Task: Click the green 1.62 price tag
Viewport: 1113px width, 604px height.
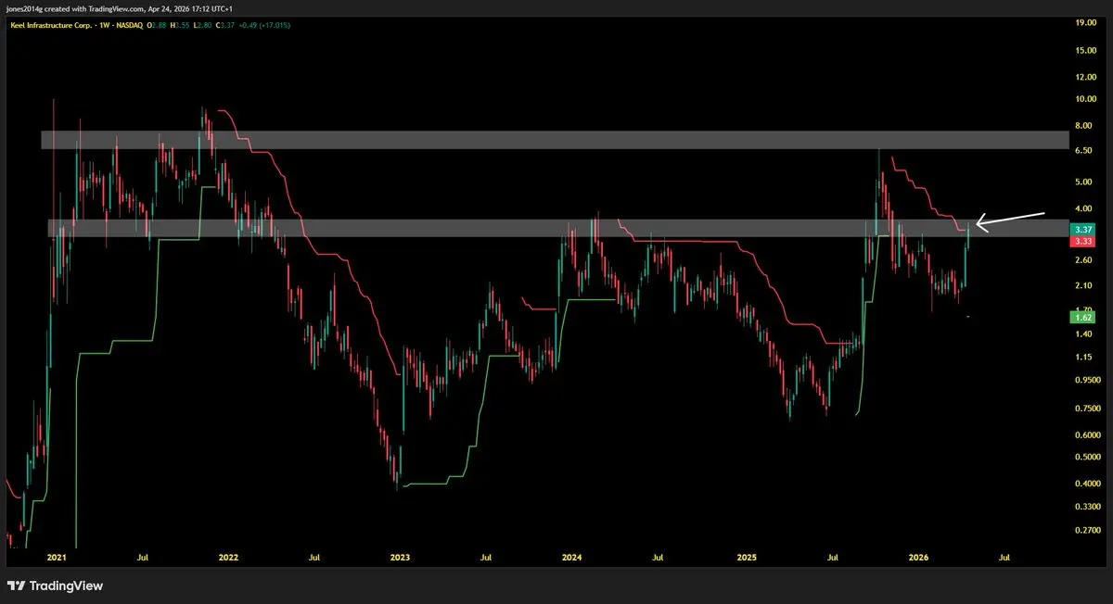Action: [x=1081, y=317]
